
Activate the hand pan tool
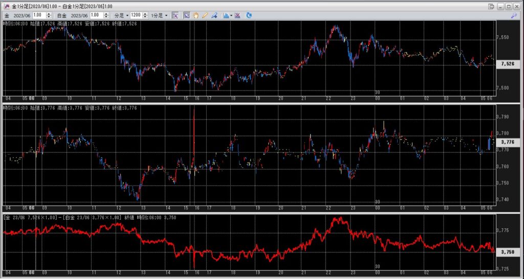[195, 15]
